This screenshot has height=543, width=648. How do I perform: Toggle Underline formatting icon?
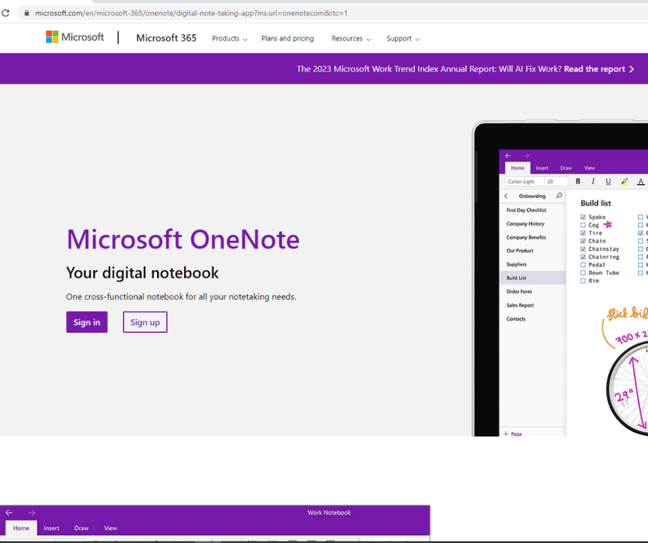608,181
